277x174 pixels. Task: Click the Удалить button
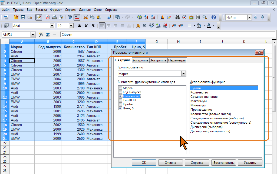[250, 163]
